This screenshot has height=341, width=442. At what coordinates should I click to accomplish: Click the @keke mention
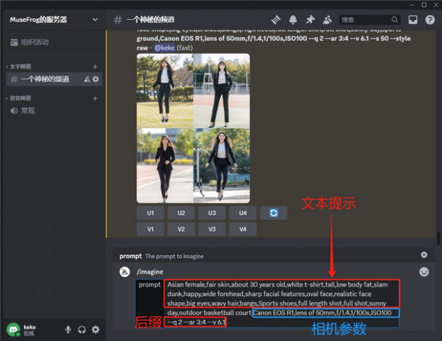pos(164,48)
